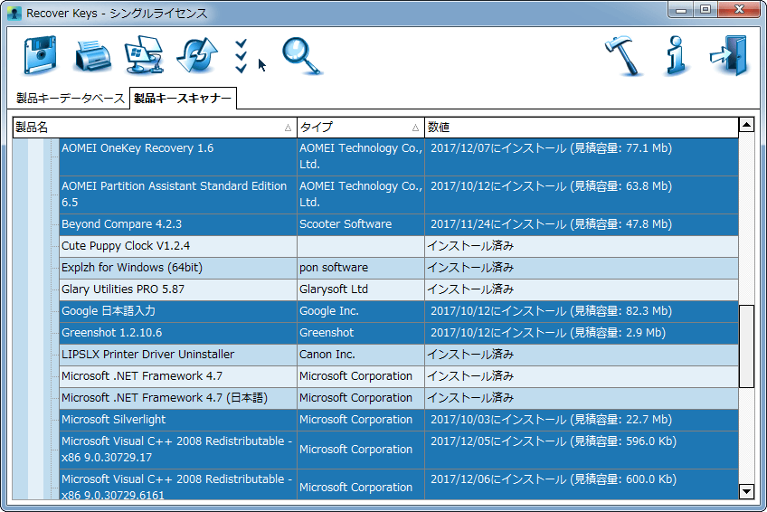
Task: Click the Recover Keys title bar icon
Action: (x=14, y=14)
